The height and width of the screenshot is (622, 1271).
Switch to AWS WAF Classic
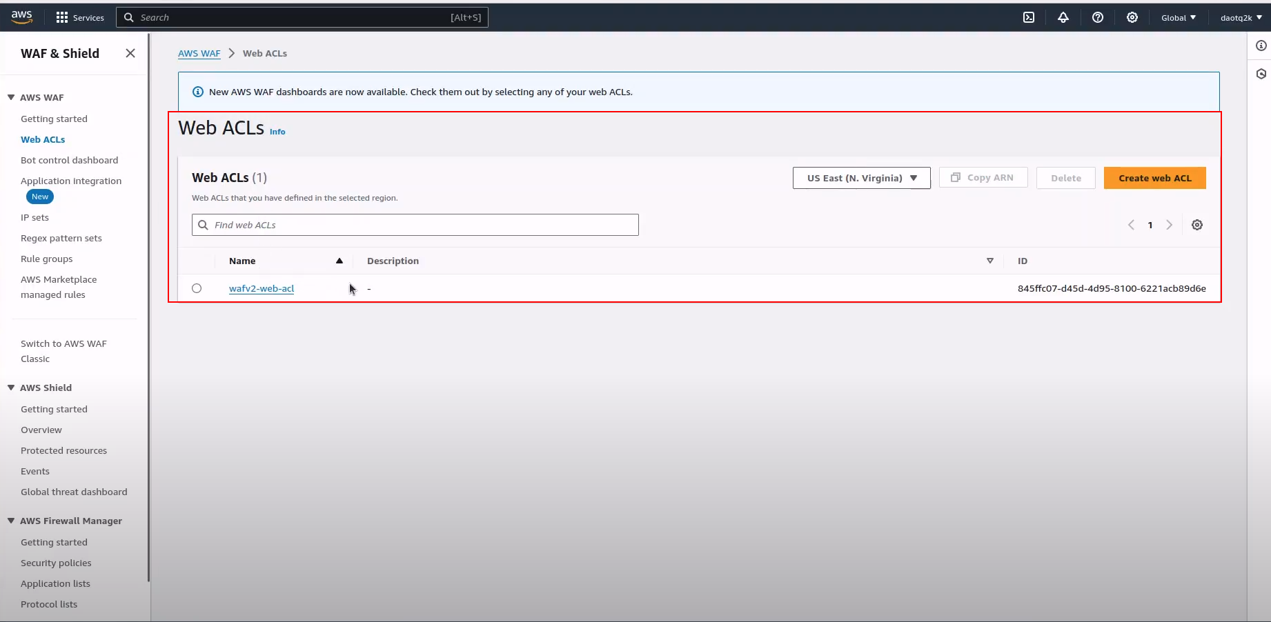(x=63, y=351)
